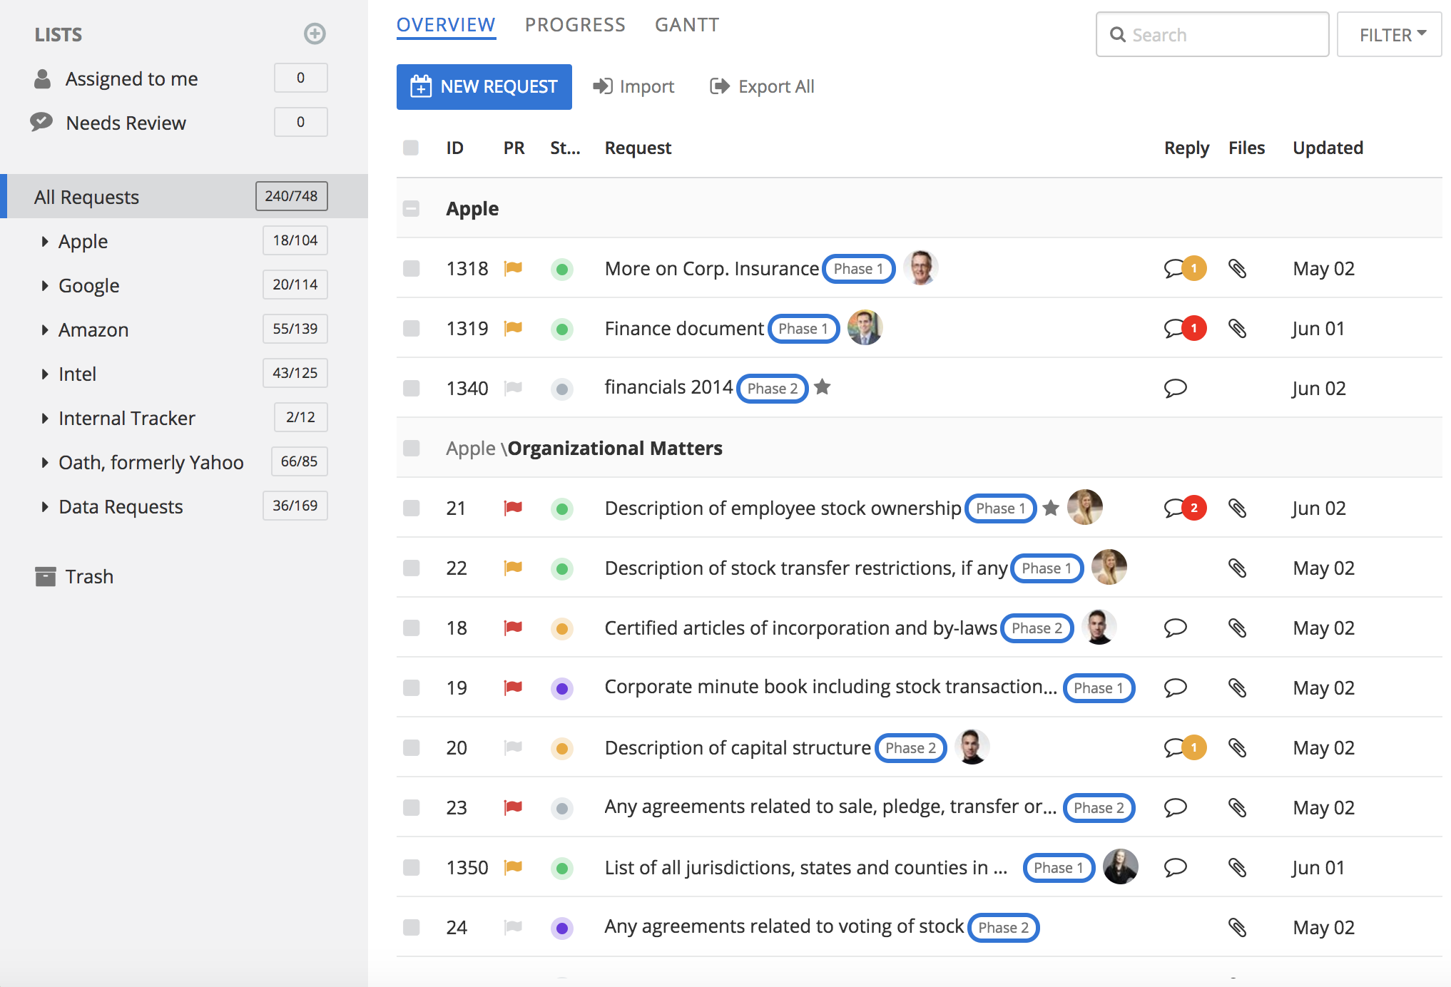Click the Import button
1451x987 pixels.
633,86
